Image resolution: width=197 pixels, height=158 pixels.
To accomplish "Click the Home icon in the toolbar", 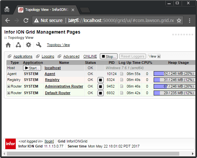I will (9, 45).
